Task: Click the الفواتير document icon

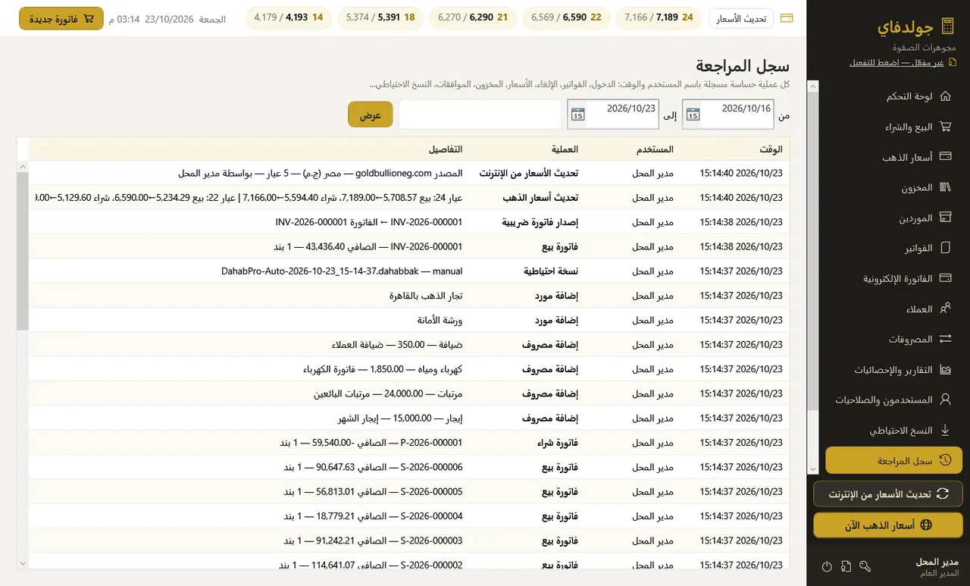Action: 945,248
